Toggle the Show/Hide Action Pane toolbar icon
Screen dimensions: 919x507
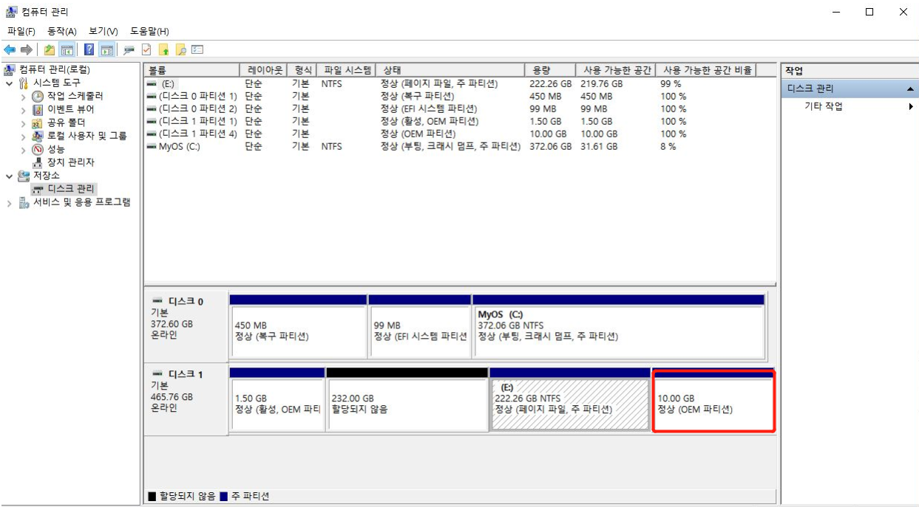[107, 49]
